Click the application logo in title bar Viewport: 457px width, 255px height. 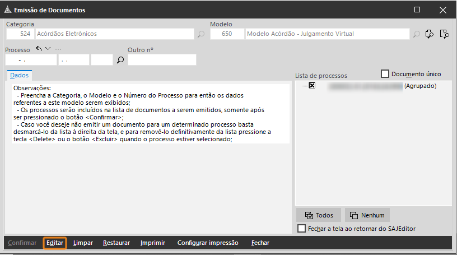click(x=8, y=10)
